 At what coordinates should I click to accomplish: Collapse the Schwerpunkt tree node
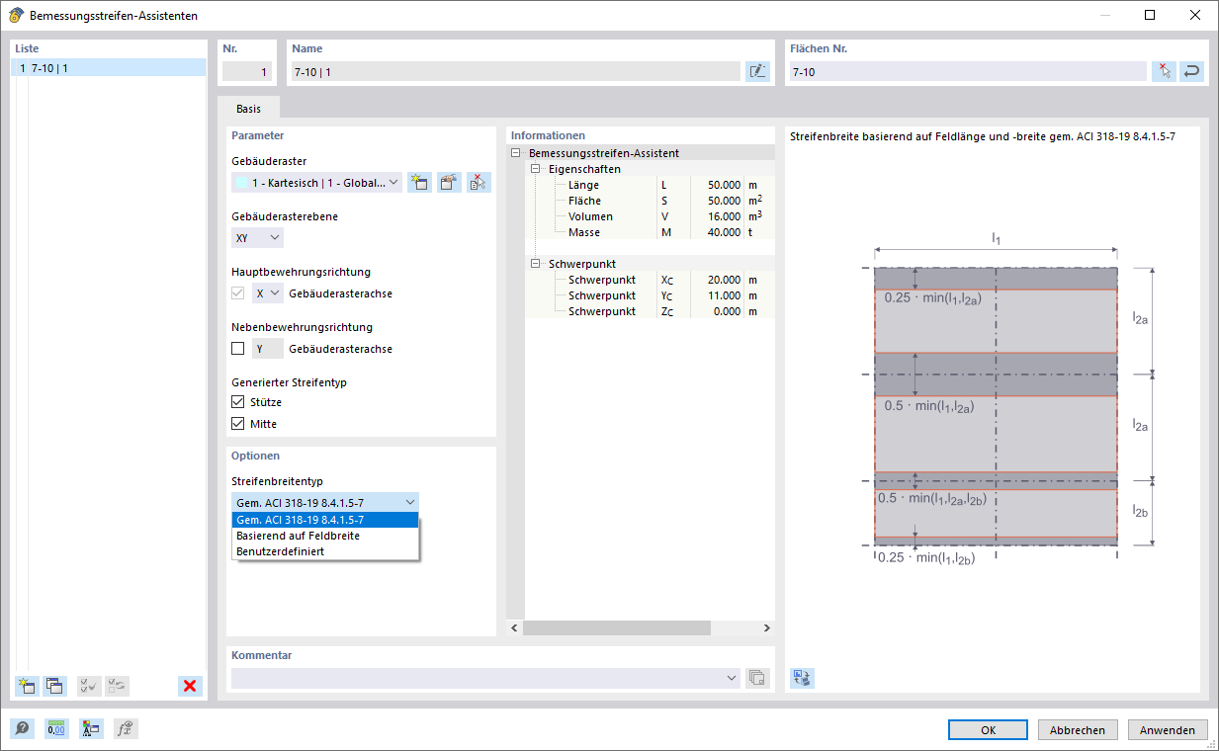pos(535,264)
